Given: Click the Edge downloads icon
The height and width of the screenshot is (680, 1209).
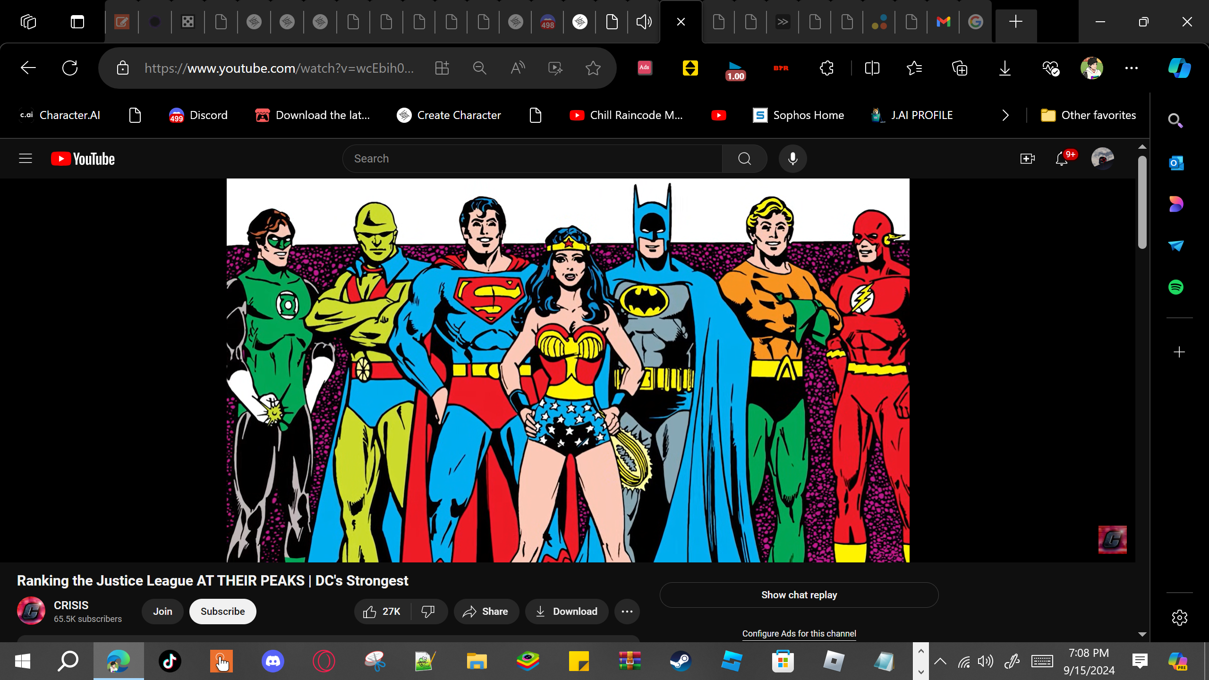Looking at the screenshot, I should pos(1005,68).
